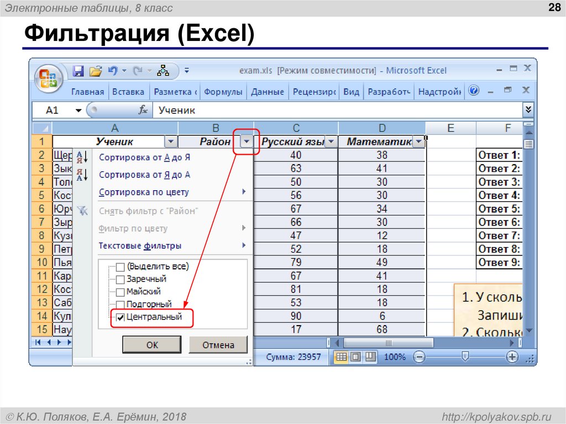This screenshot has width=566, height=424.
Task: Check the (Выделить все) checkbox
Action: (x=119, y=266)
